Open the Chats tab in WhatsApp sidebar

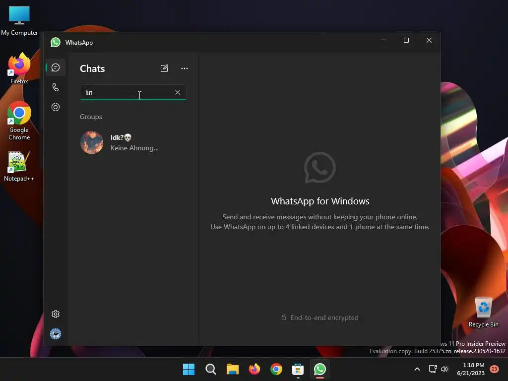tap(56, 67)
